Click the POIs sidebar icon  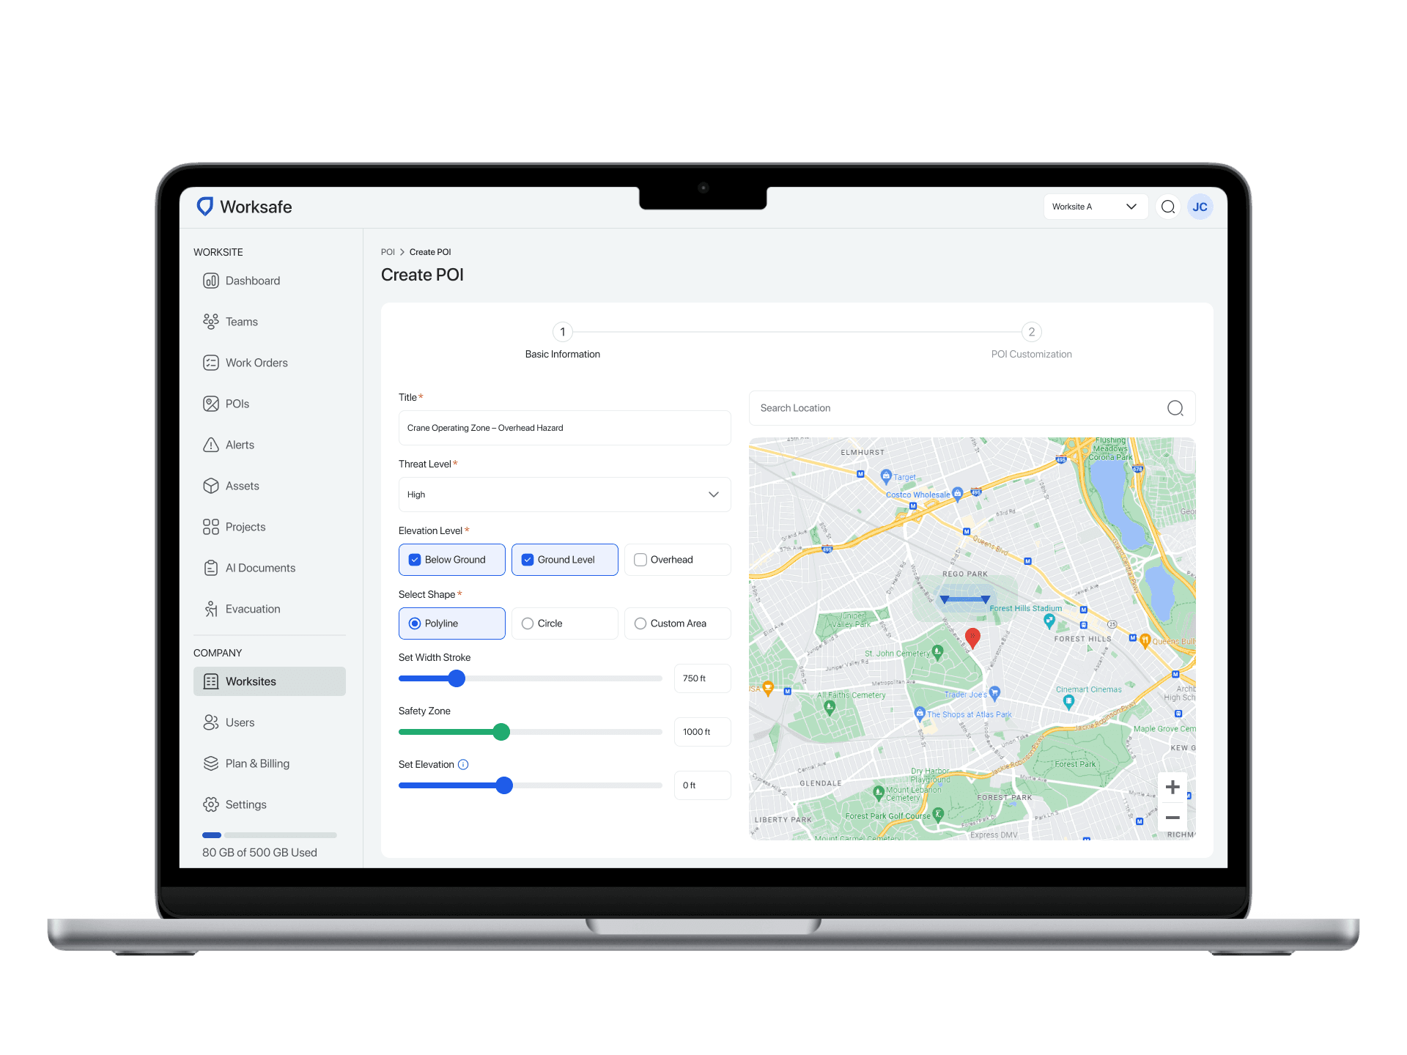(x=211, y=404)
